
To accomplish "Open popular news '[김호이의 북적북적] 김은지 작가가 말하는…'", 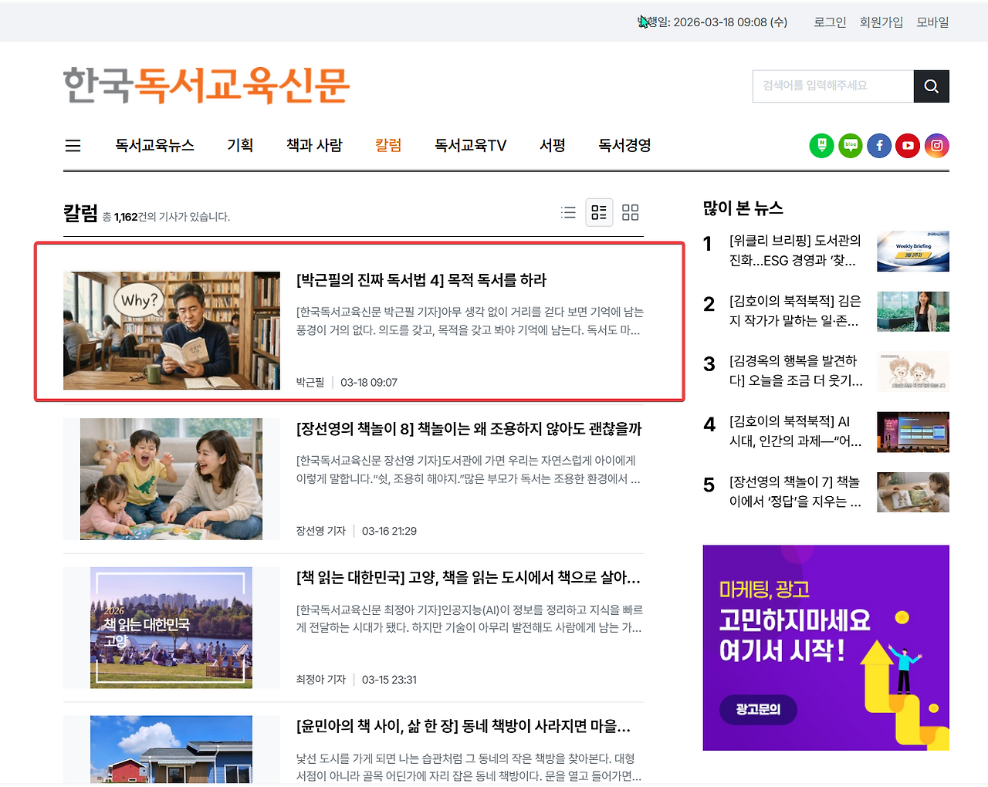I will click(795, 311).
